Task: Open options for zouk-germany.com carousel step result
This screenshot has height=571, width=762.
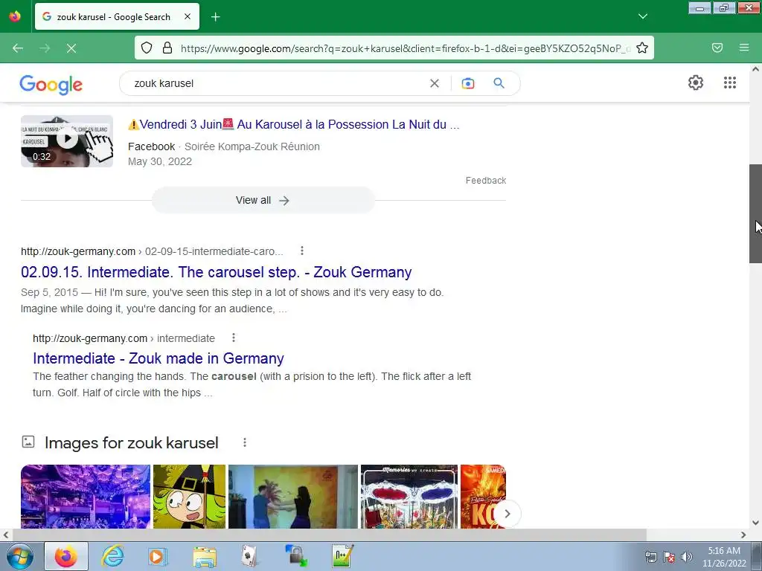Action: [x=302, y=251]
